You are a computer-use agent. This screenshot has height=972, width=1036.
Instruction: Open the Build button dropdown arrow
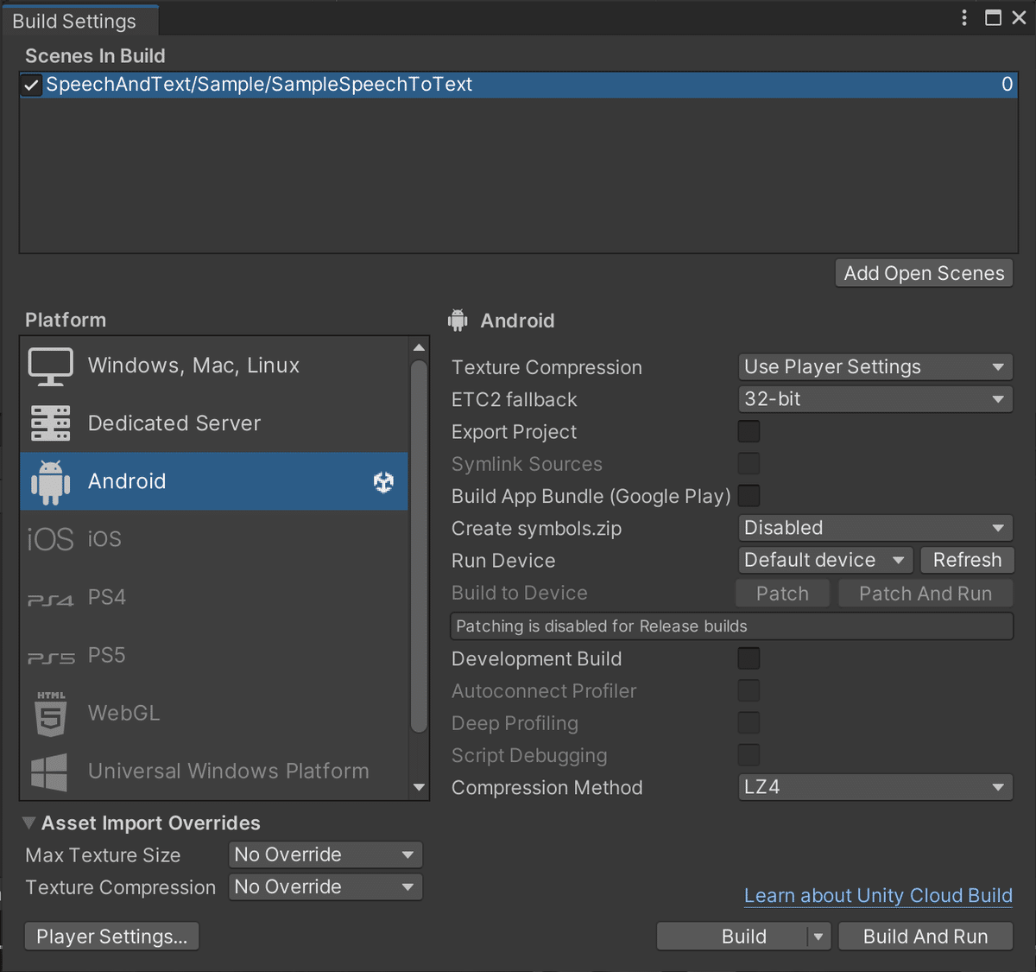(818, 937)
